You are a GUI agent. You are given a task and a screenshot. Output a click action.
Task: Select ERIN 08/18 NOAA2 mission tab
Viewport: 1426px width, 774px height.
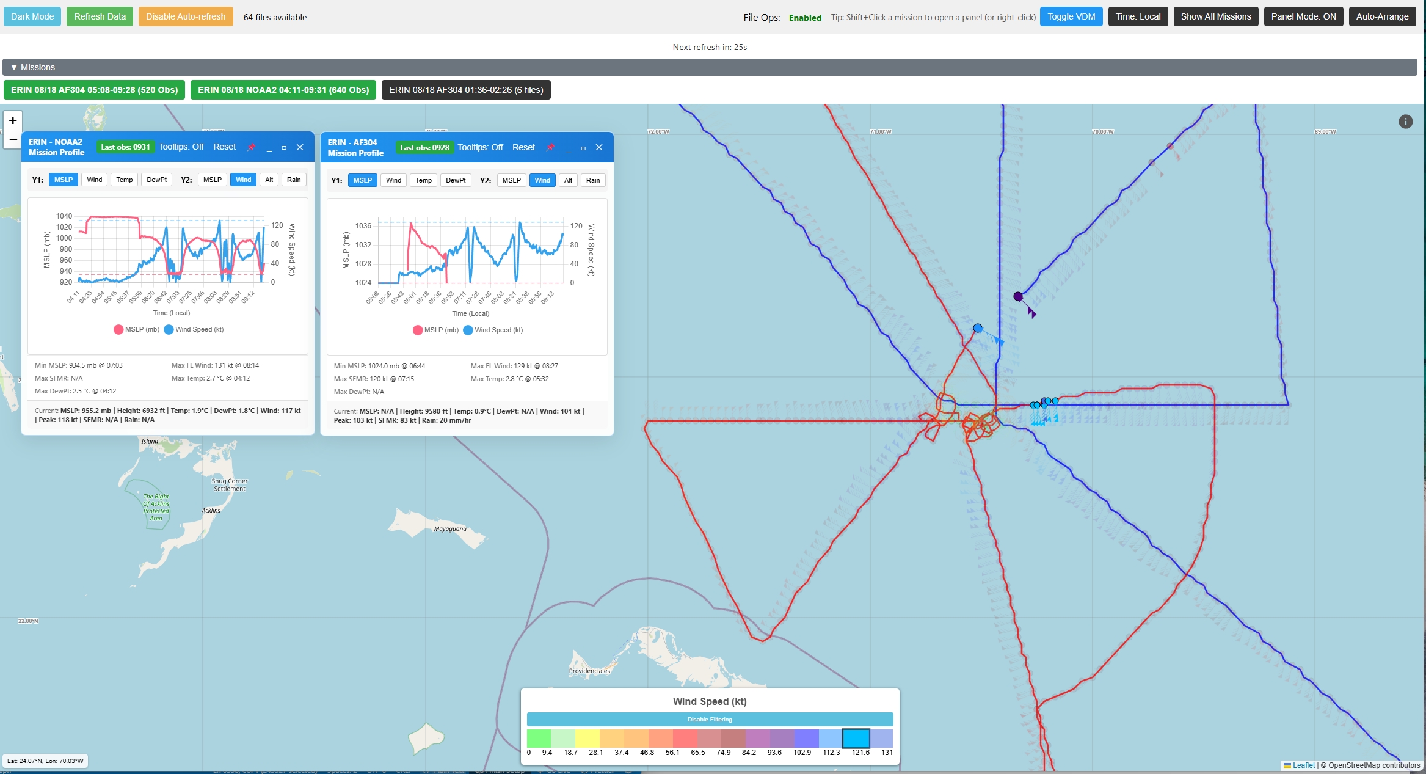pos(283,90)
